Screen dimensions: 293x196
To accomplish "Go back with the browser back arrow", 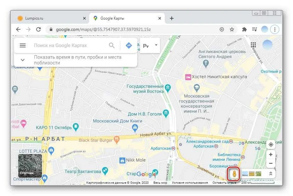I will point(18,29).
